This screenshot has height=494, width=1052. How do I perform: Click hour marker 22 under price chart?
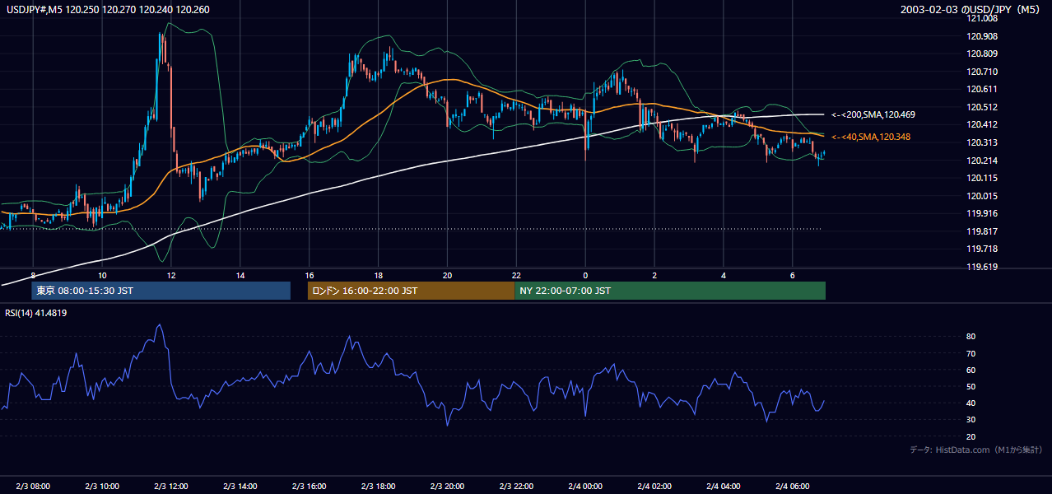[x=516, y=275]
